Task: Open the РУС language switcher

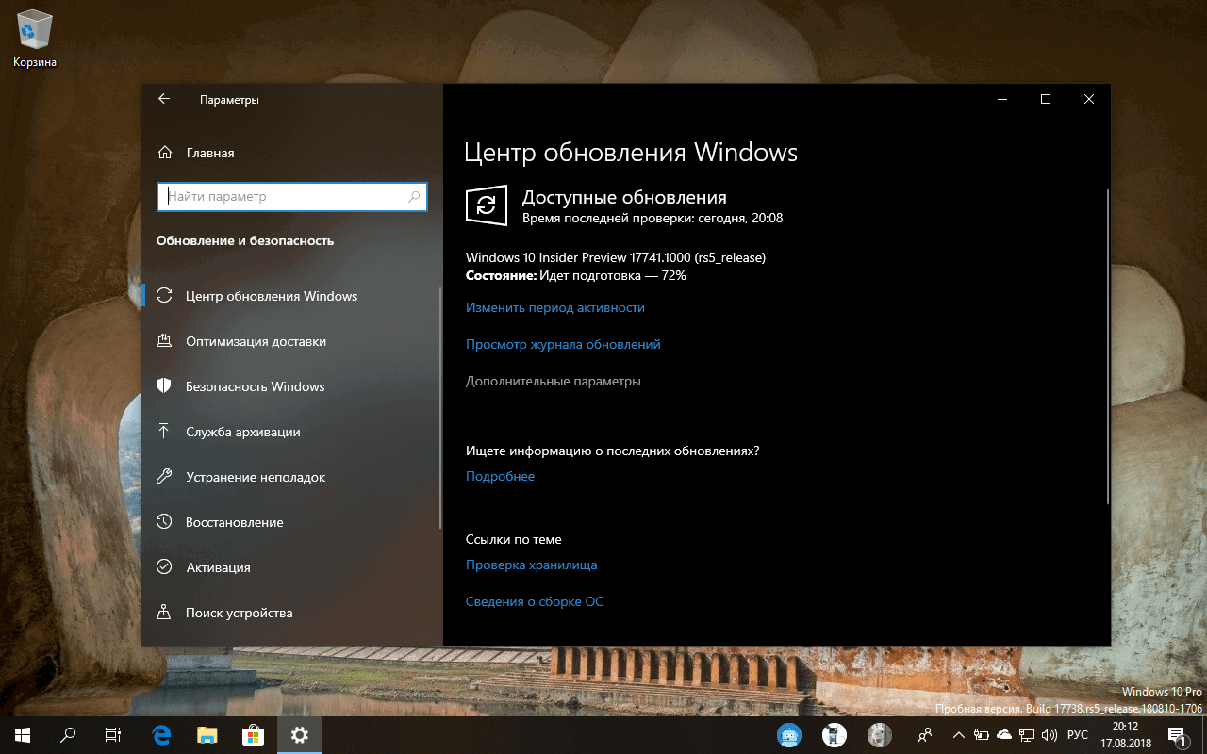Action: [x=1077, y=735]
